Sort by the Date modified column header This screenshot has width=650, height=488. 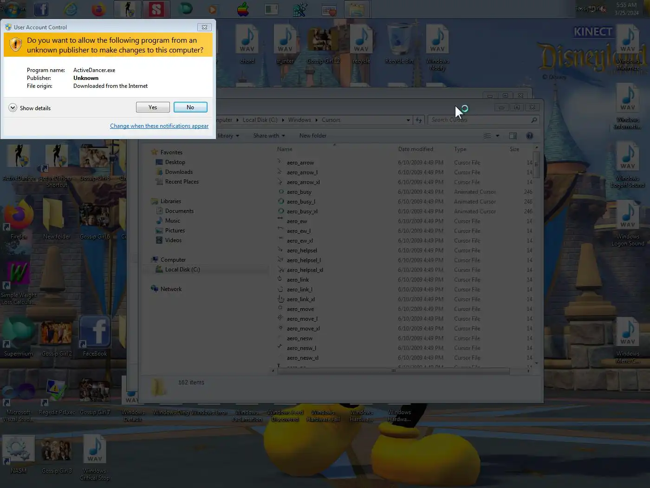point(416,149)
